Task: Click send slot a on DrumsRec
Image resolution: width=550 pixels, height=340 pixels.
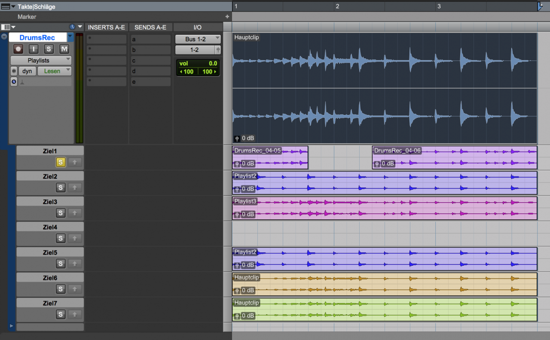Action: (150, 39)
